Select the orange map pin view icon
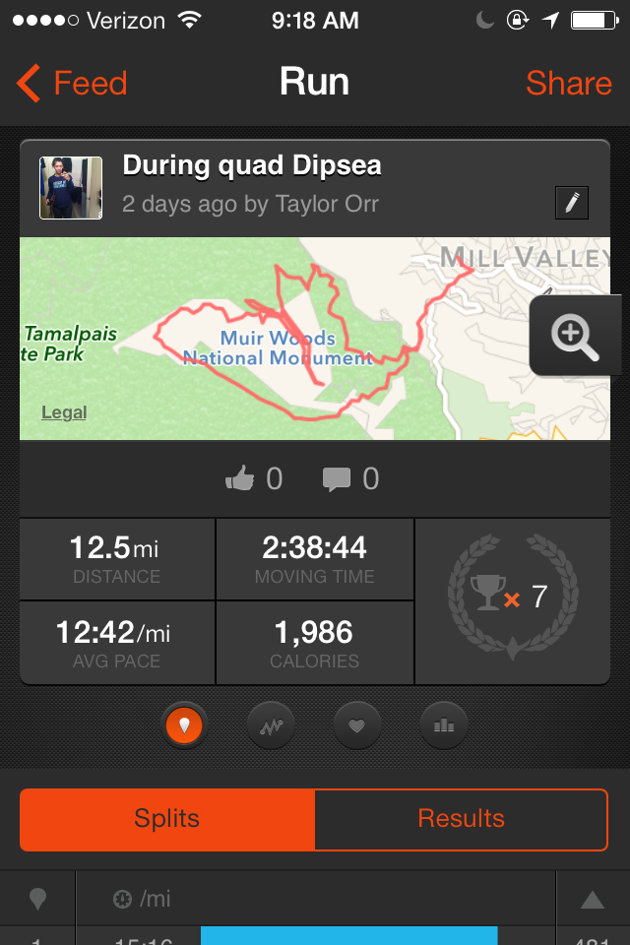 pos(184,726)
